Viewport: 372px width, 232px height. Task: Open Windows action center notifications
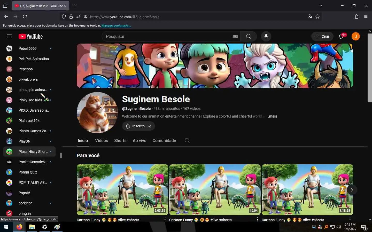pos(364,227)
